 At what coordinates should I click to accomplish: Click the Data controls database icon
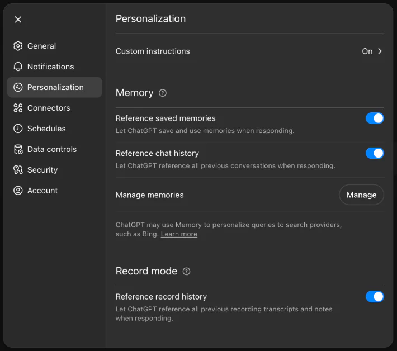point(18,149)
